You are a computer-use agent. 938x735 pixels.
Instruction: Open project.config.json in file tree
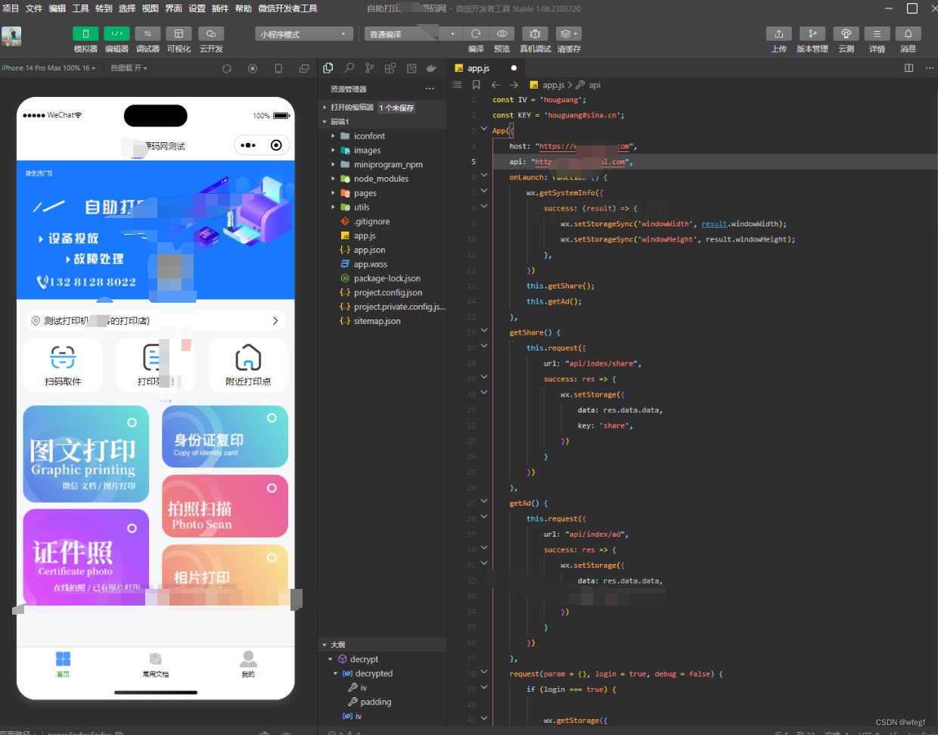pyautogui.click(x=387, y=293)
